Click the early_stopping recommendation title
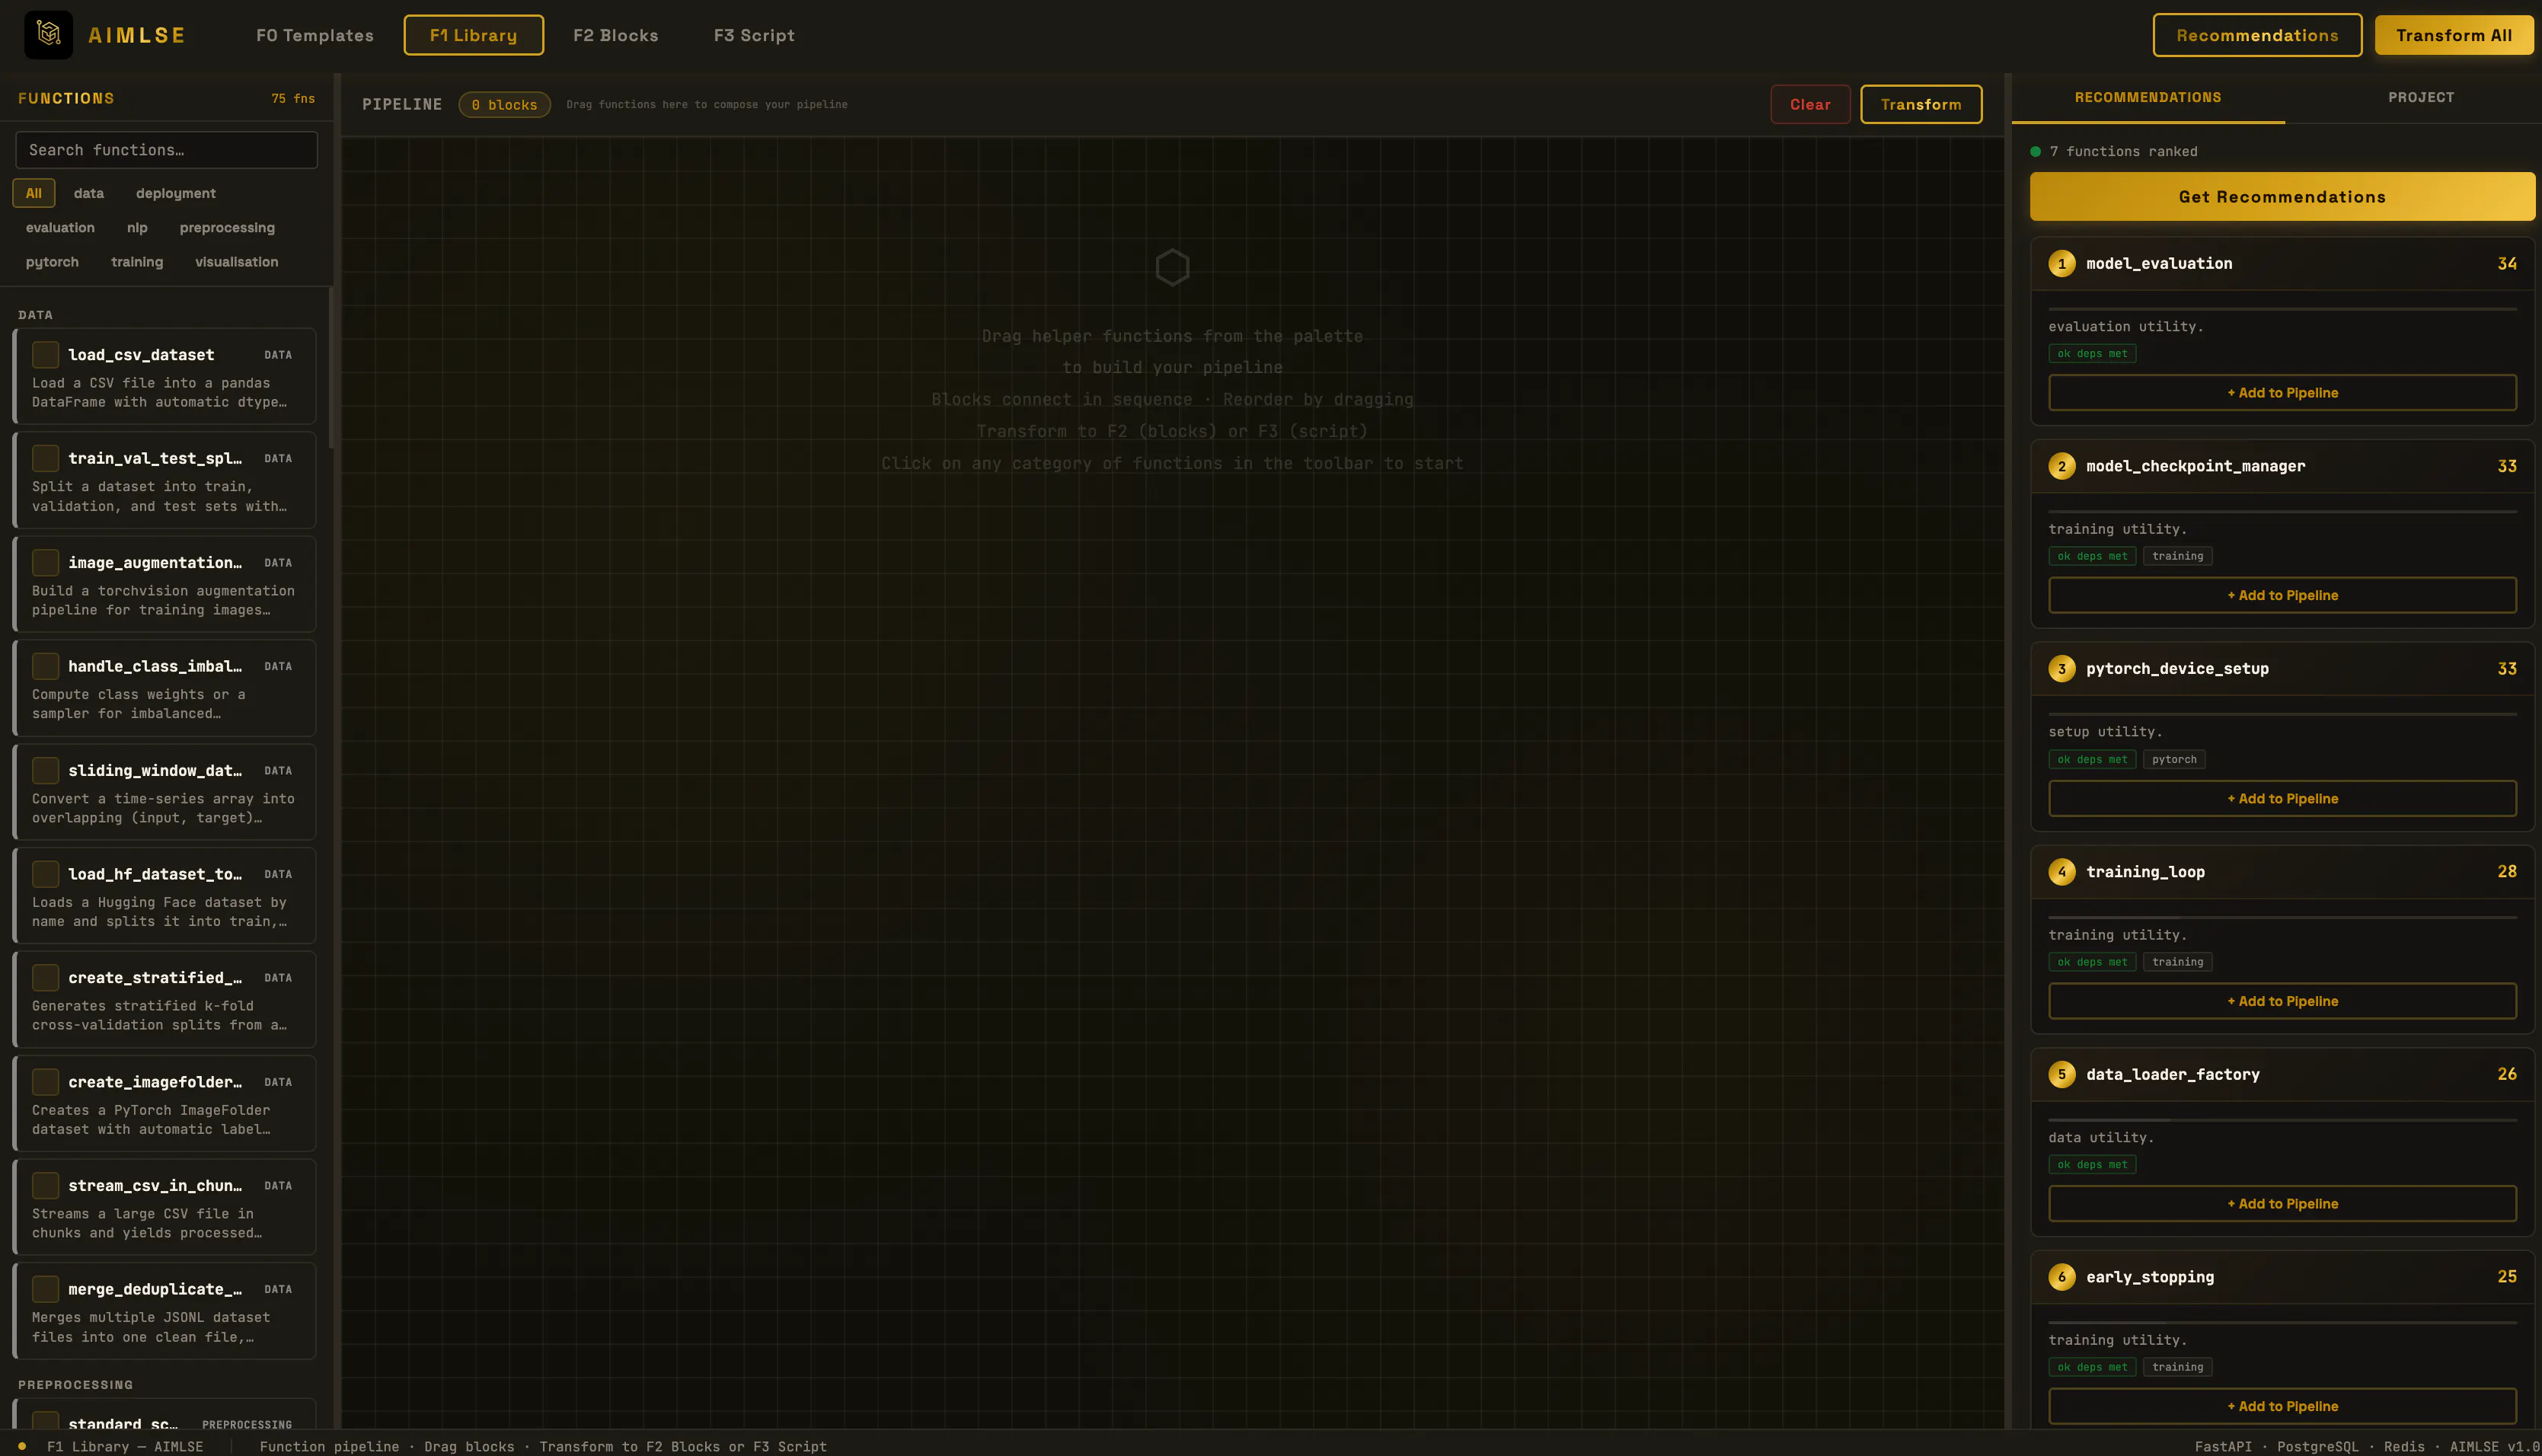2542x1456 pixels. tap(2150, 1277)
